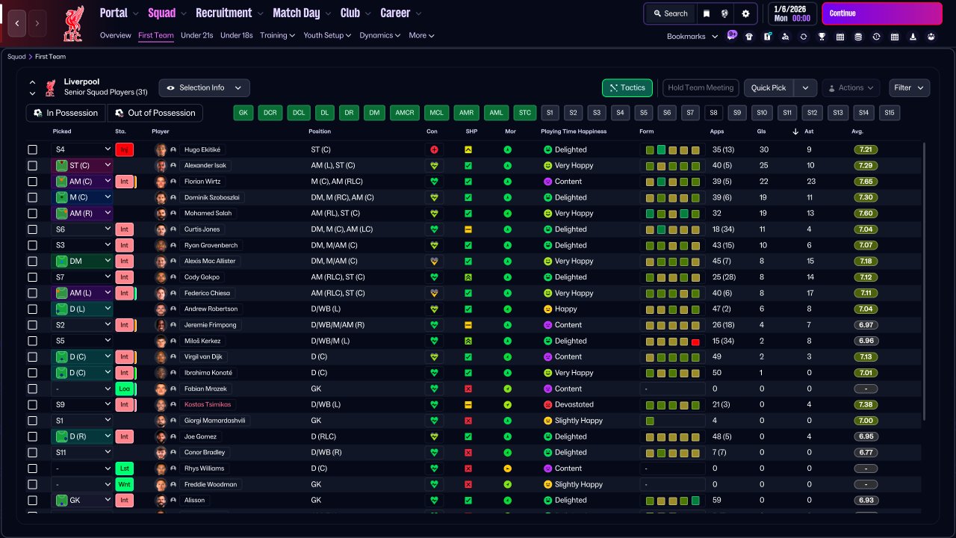The width and height of the screenshot is (956, 538).
Task: Open the scouting search bookmark icon
Action: tap(785, 36)
